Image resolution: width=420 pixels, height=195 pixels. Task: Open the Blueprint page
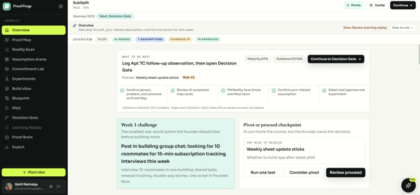tap(33, 98)
